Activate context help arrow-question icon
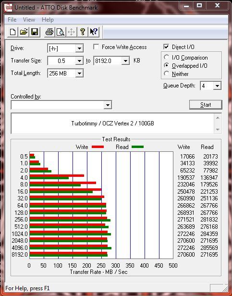Image resolution: width=232 pixels, height=296 pixels. point(94,32)
